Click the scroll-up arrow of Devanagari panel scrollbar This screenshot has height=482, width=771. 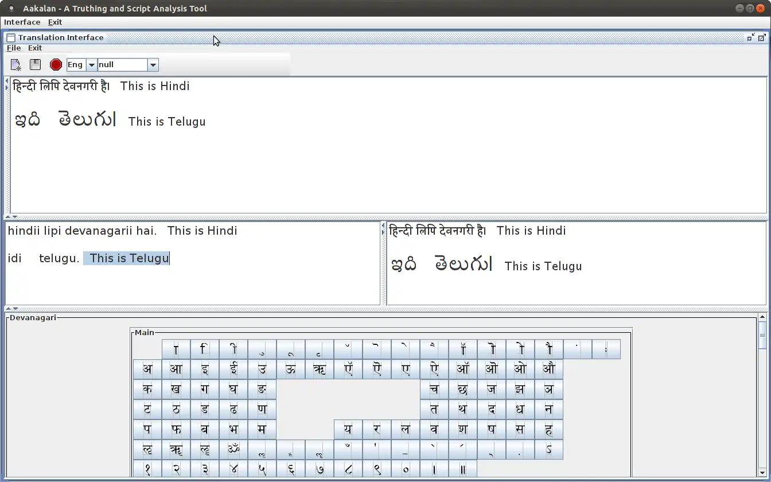762,317
